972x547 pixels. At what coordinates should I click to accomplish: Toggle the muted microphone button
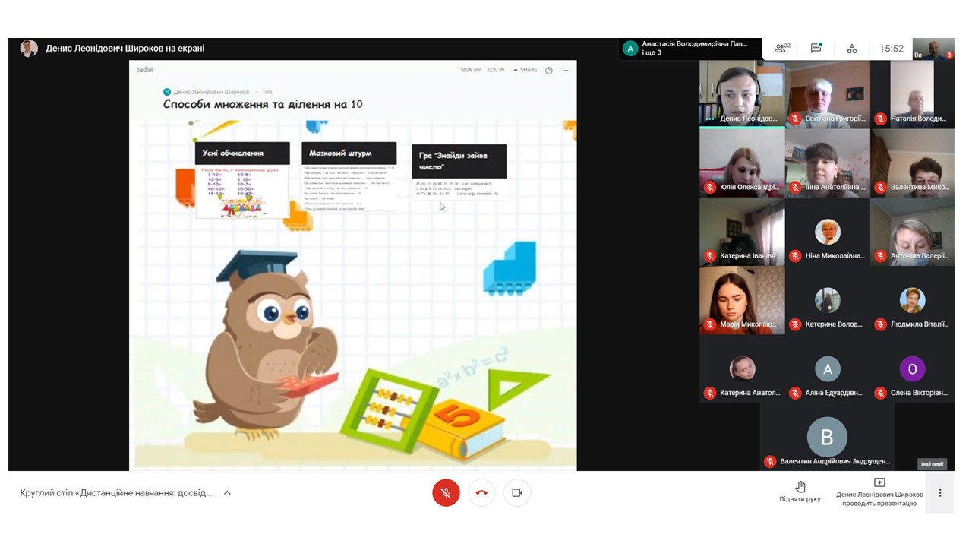click(x=446, y=492)
